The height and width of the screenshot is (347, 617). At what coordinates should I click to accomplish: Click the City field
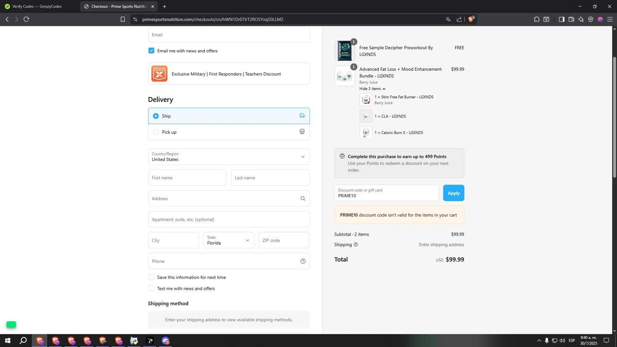click(x=173, y=240)
